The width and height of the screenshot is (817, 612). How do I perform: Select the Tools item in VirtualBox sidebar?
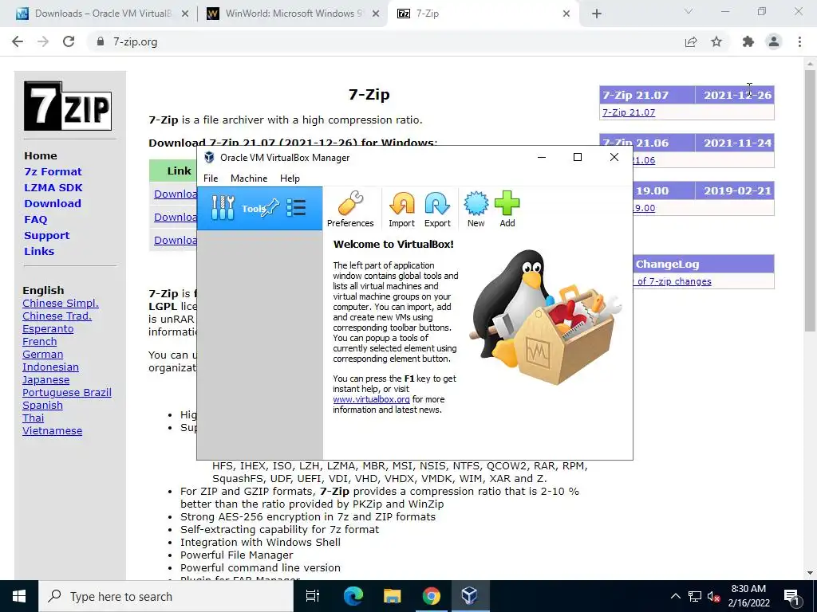tap(259, 208)
